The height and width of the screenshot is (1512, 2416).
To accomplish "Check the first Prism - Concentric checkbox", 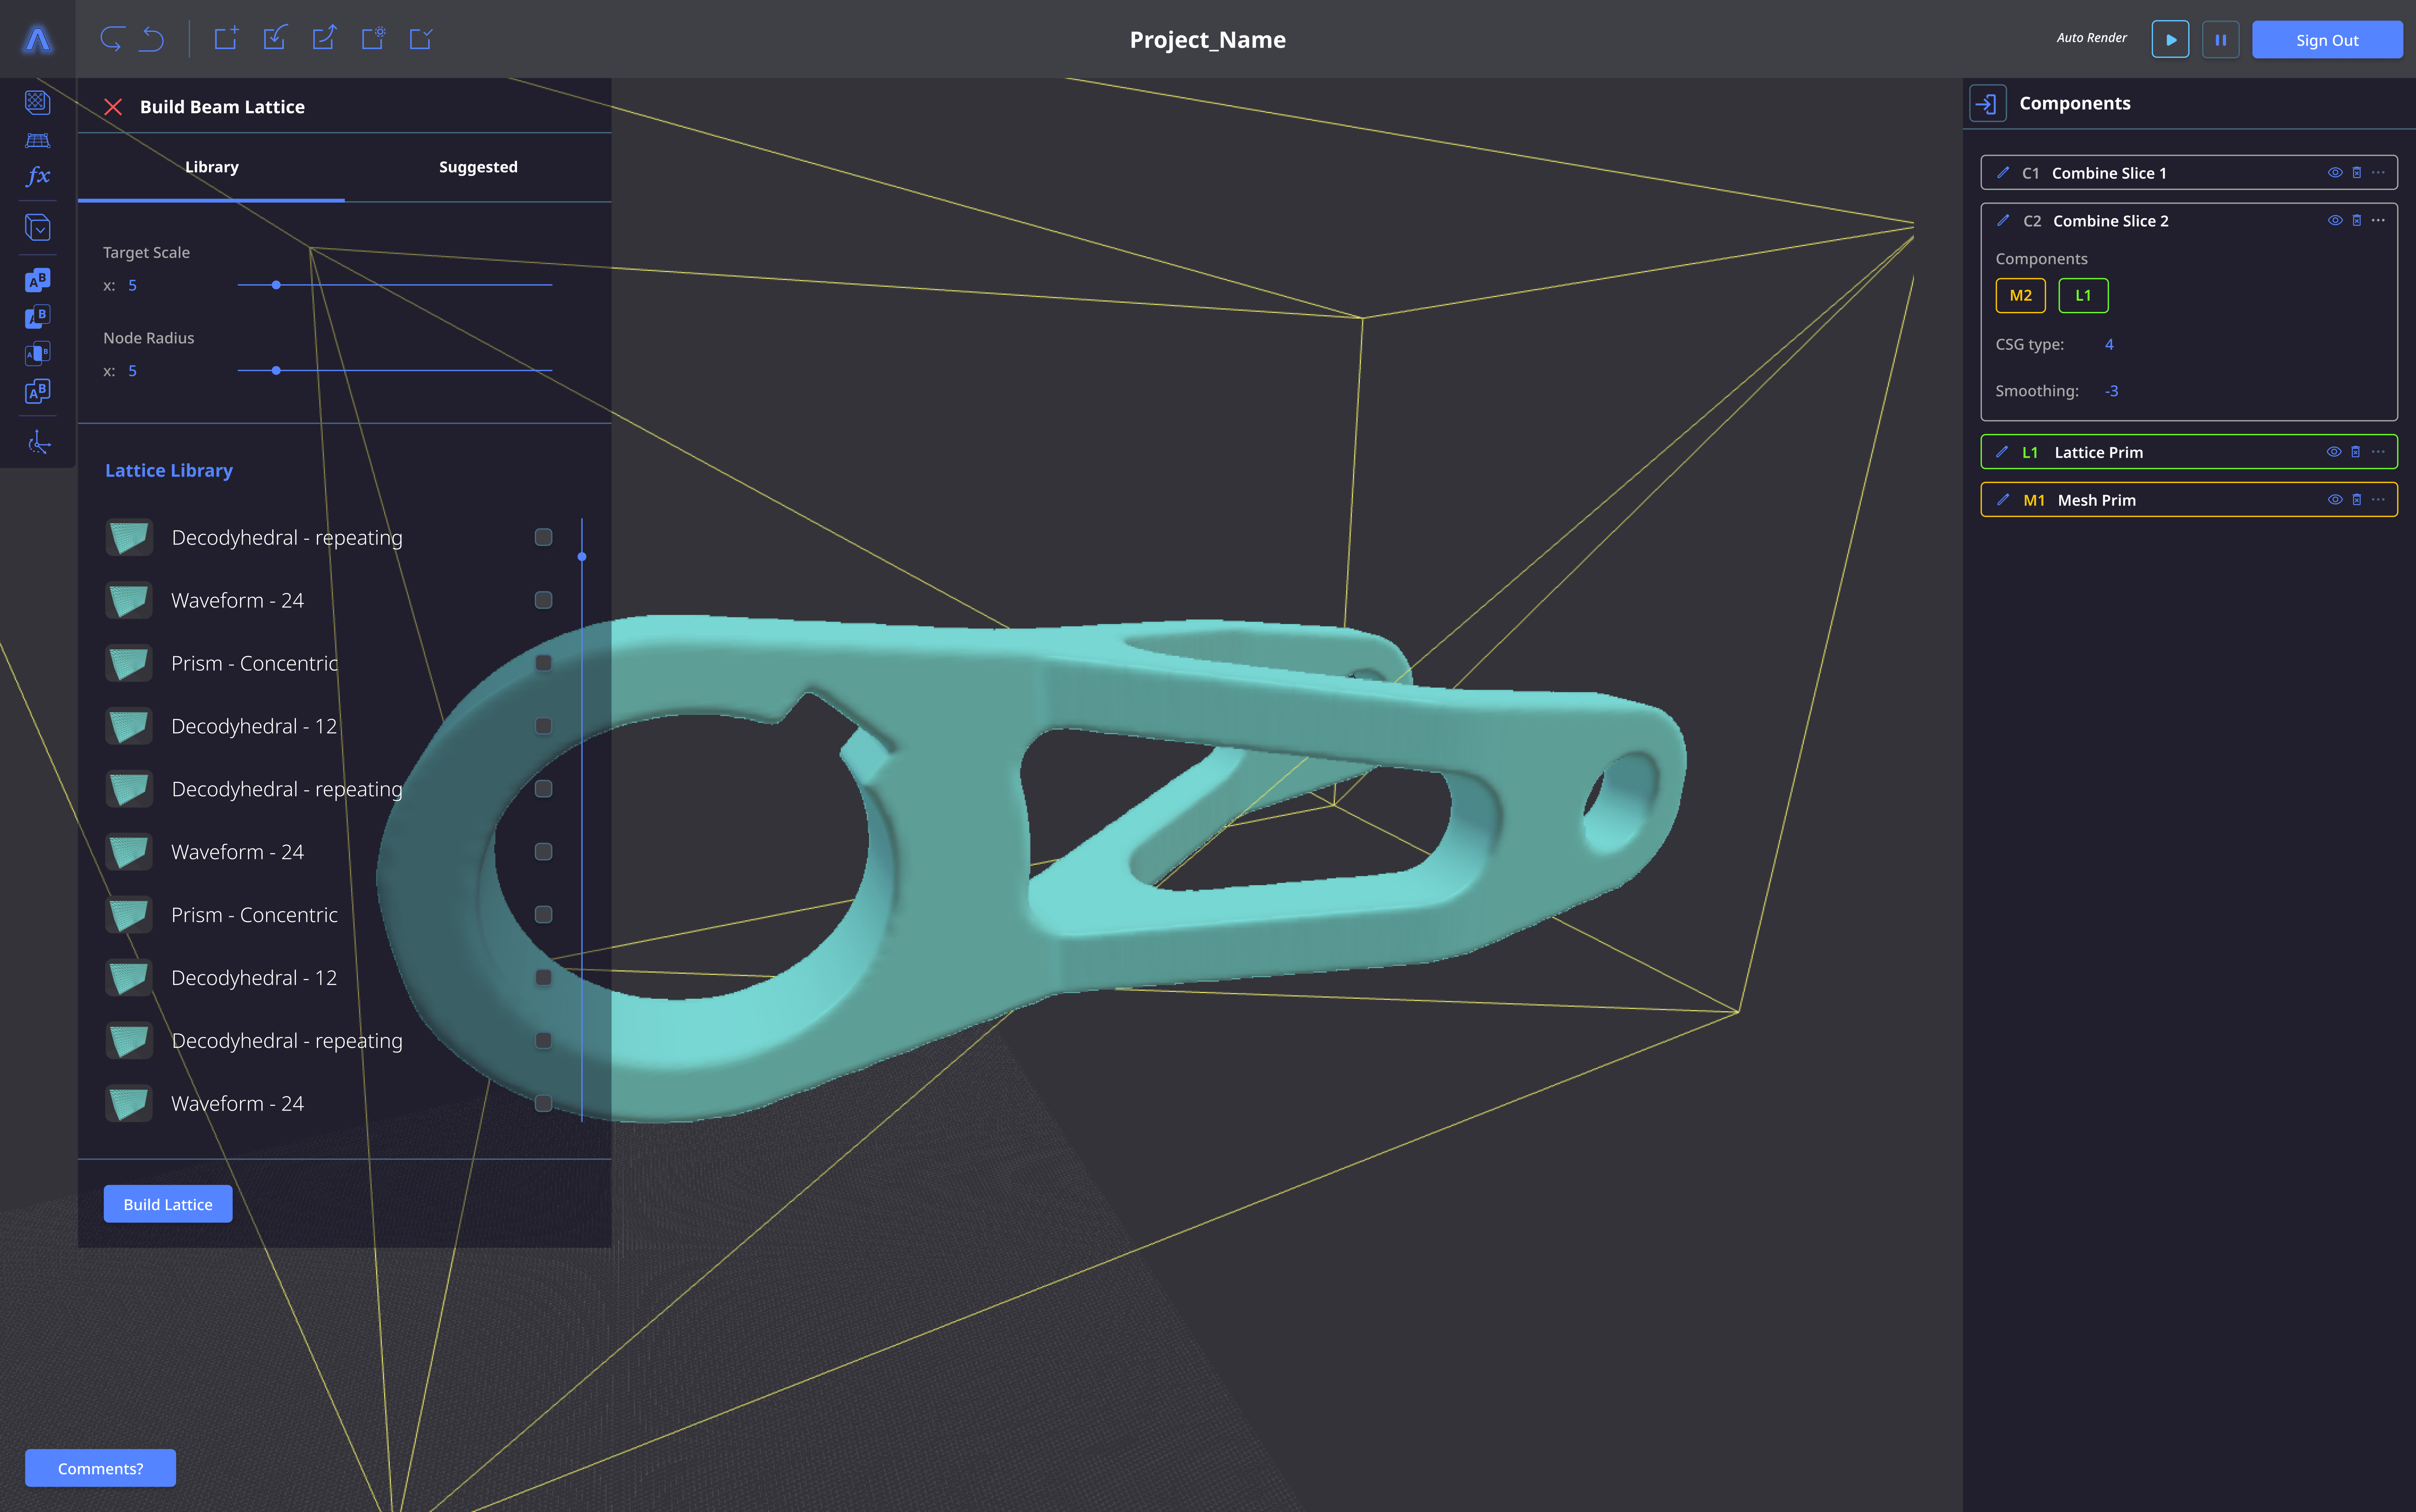I will [543, 663].
